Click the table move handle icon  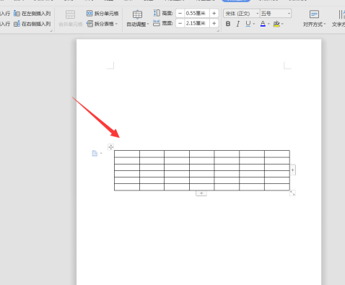(x=110, y=147)
